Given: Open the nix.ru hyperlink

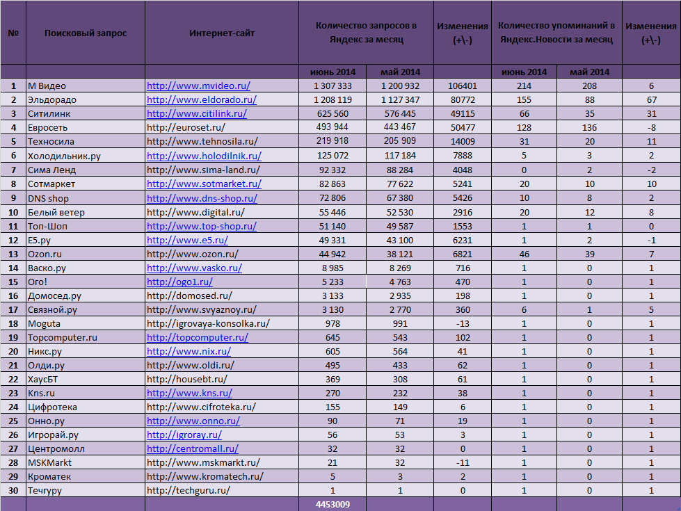Looking at the screenshot, I should point(189,351).
